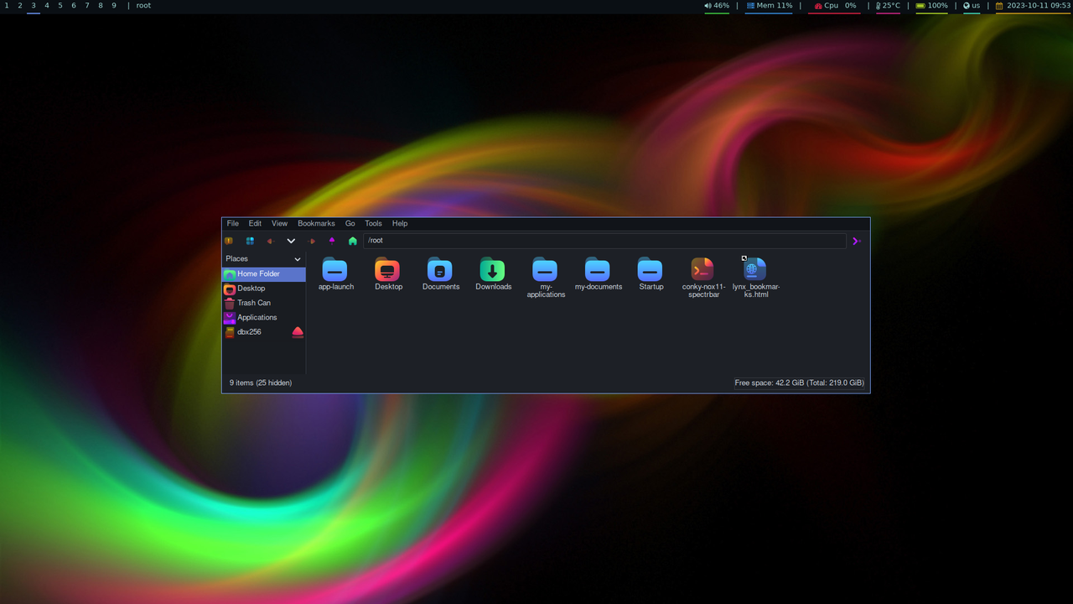Click the 25°C temperature indicator
This screenshot has height=604, width=1073.
coord(888,6)
